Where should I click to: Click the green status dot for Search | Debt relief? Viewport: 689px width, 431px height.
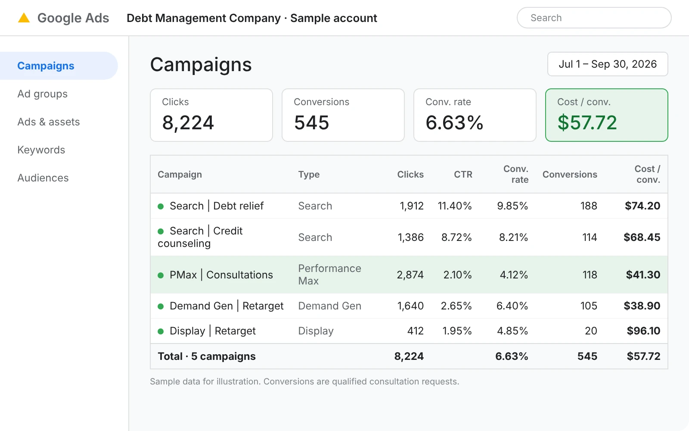(161, 206)
